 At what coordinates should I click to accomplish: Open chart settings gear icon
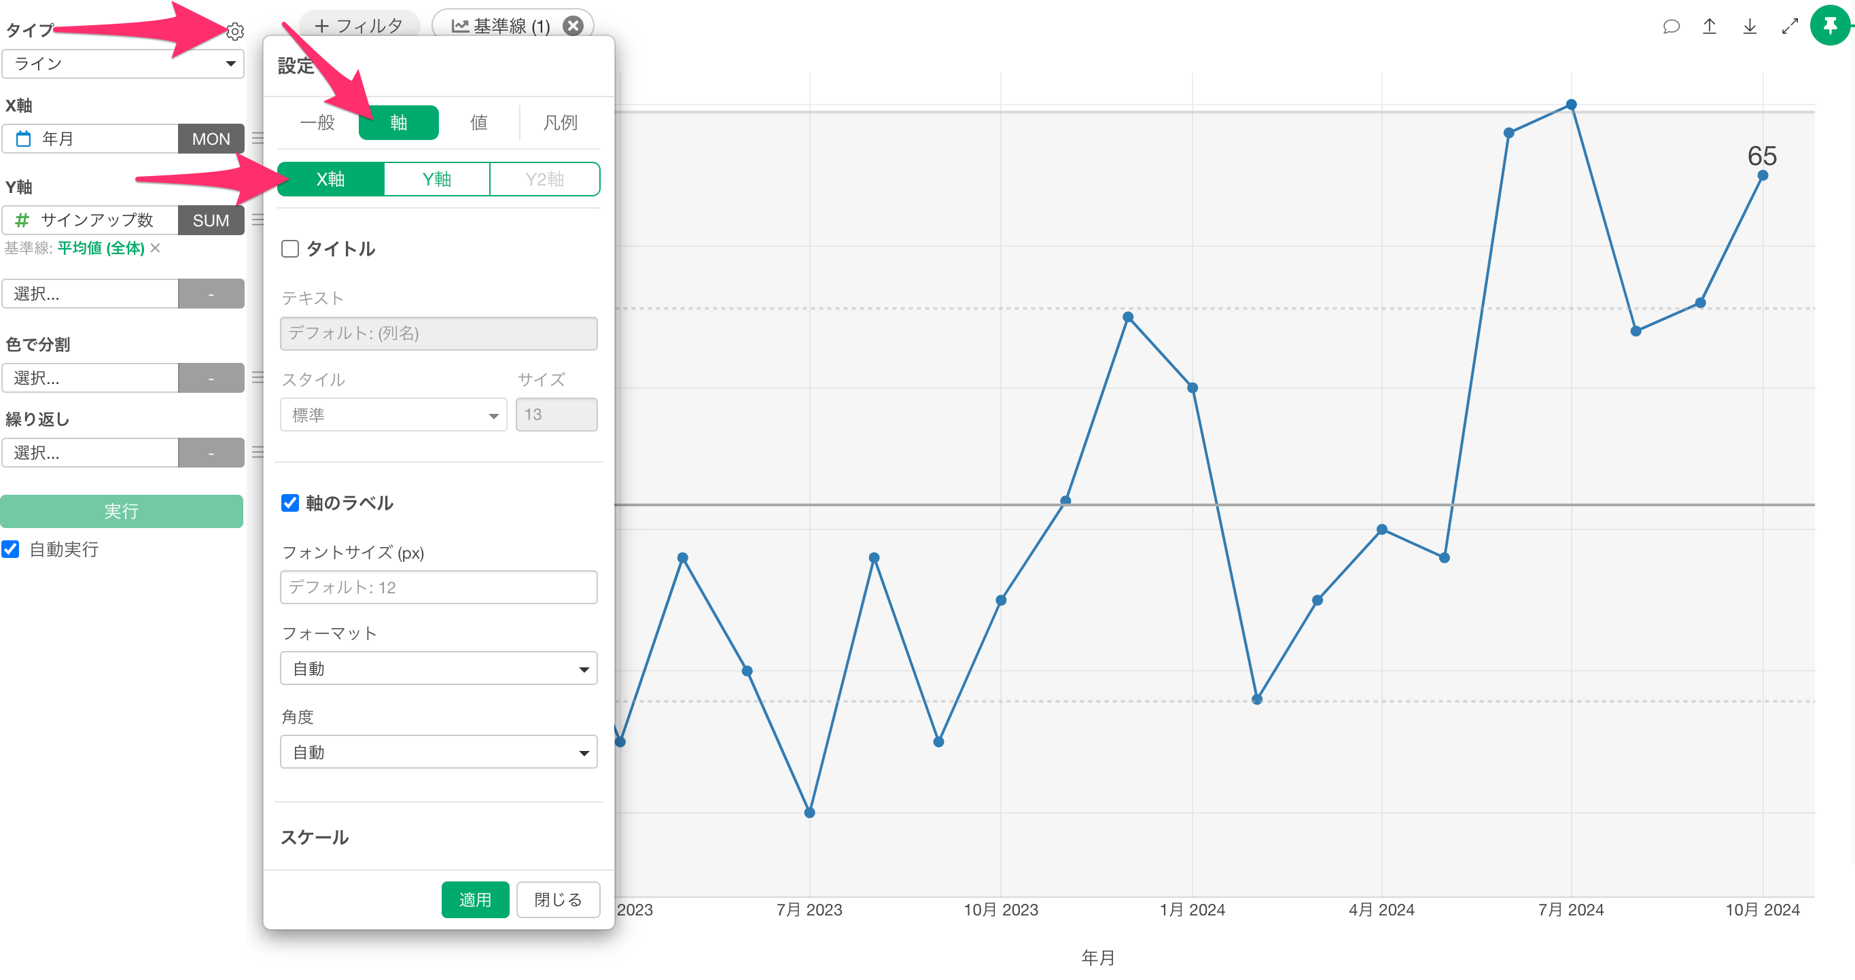(x=234, y=32)
